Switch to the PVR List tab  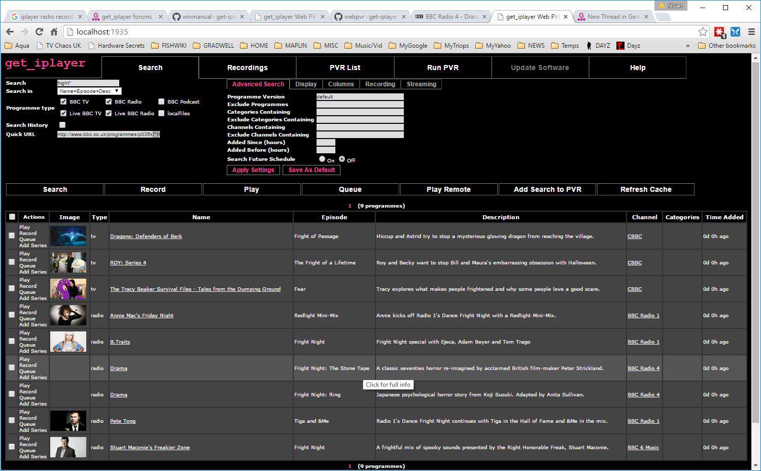[x=345, y=68]
